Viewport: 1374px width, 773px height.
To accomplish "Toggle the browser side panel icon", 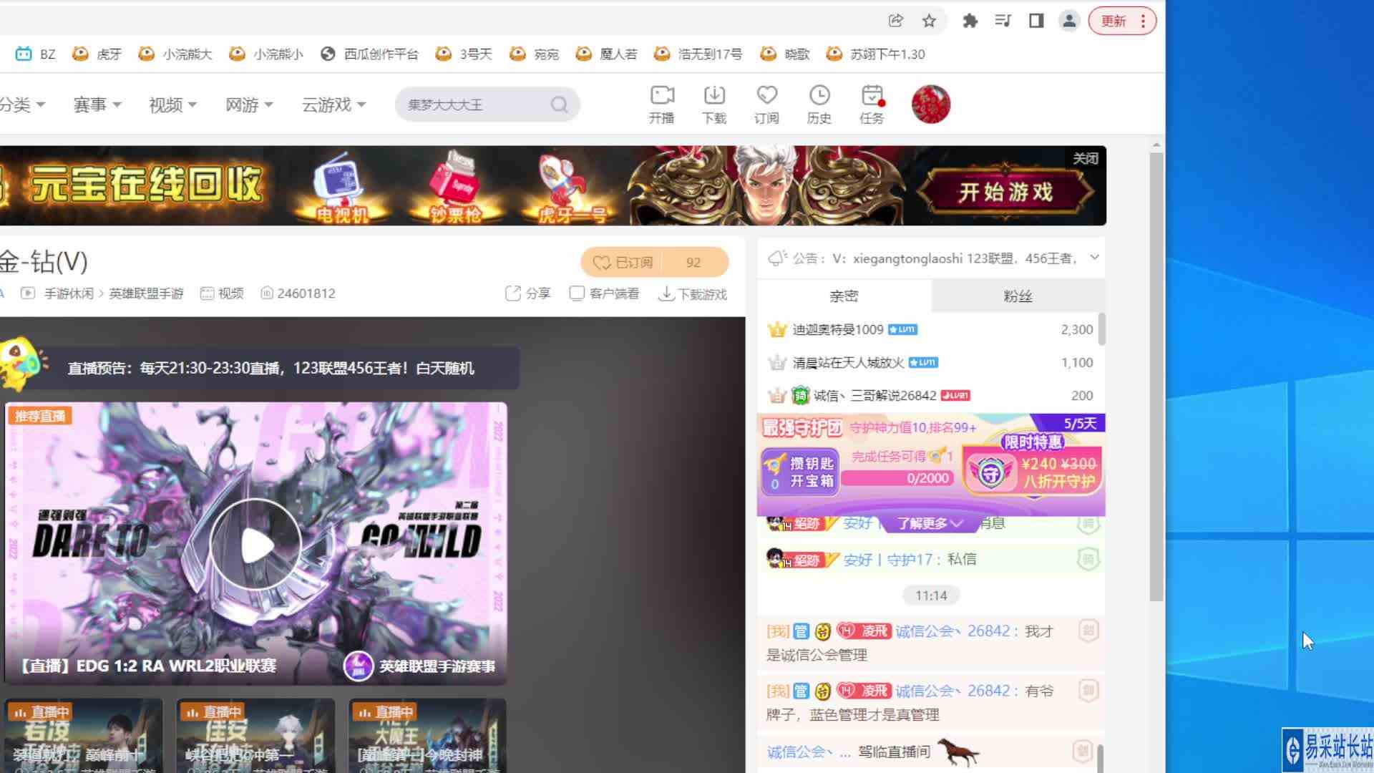I will tap(1036, 21).
